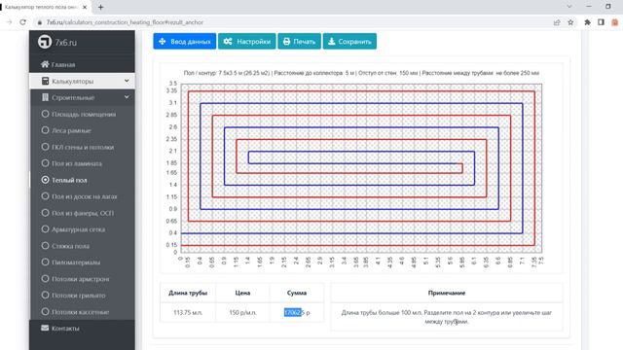This screenshot has height=350, width=623.
Task: Bookmark the page with the star icon
Action: [570, 22]
